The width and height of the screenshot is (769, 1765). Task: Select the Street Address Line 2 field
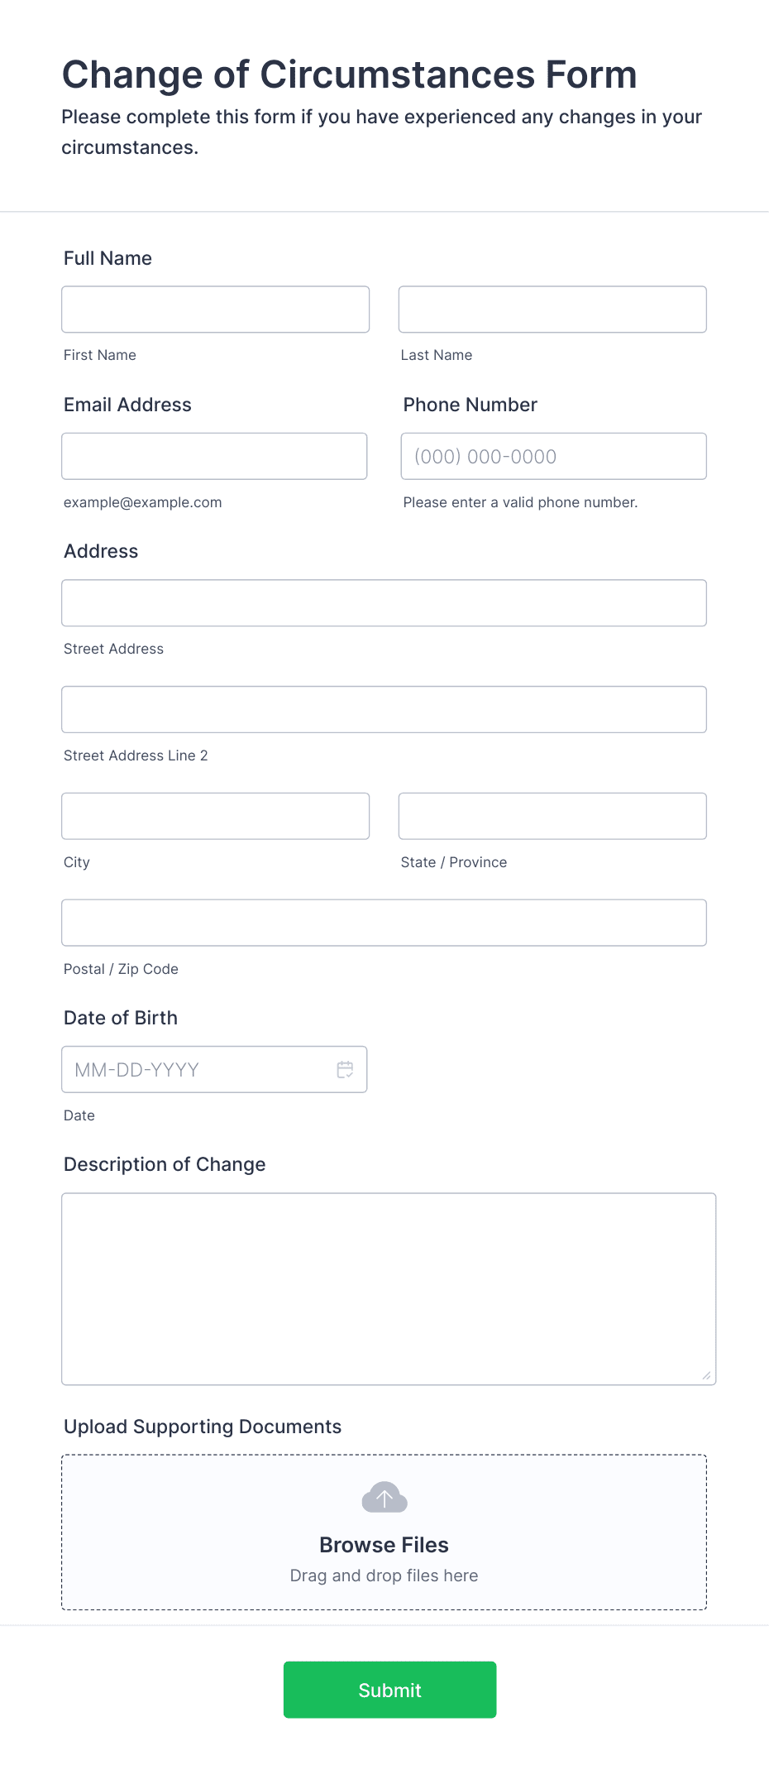[x=384, y=709]
